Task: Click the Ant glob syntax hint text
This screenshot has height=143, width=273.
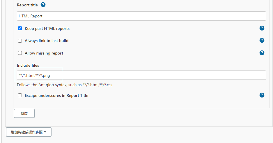Action: pyautogui.click(x=64, y=85)
